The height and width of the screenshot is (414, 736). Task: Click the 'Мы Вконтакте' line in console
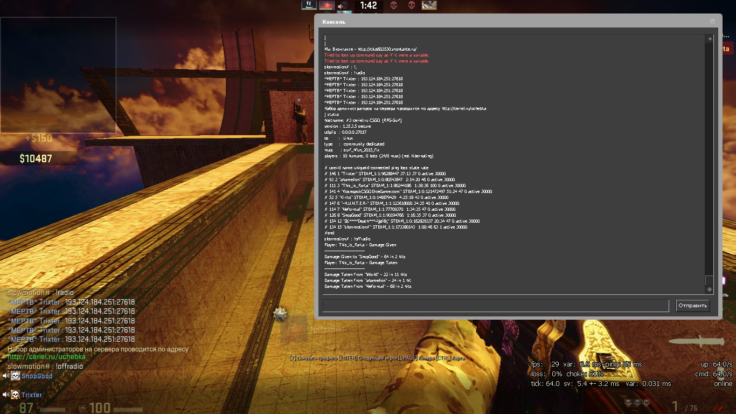370,49
